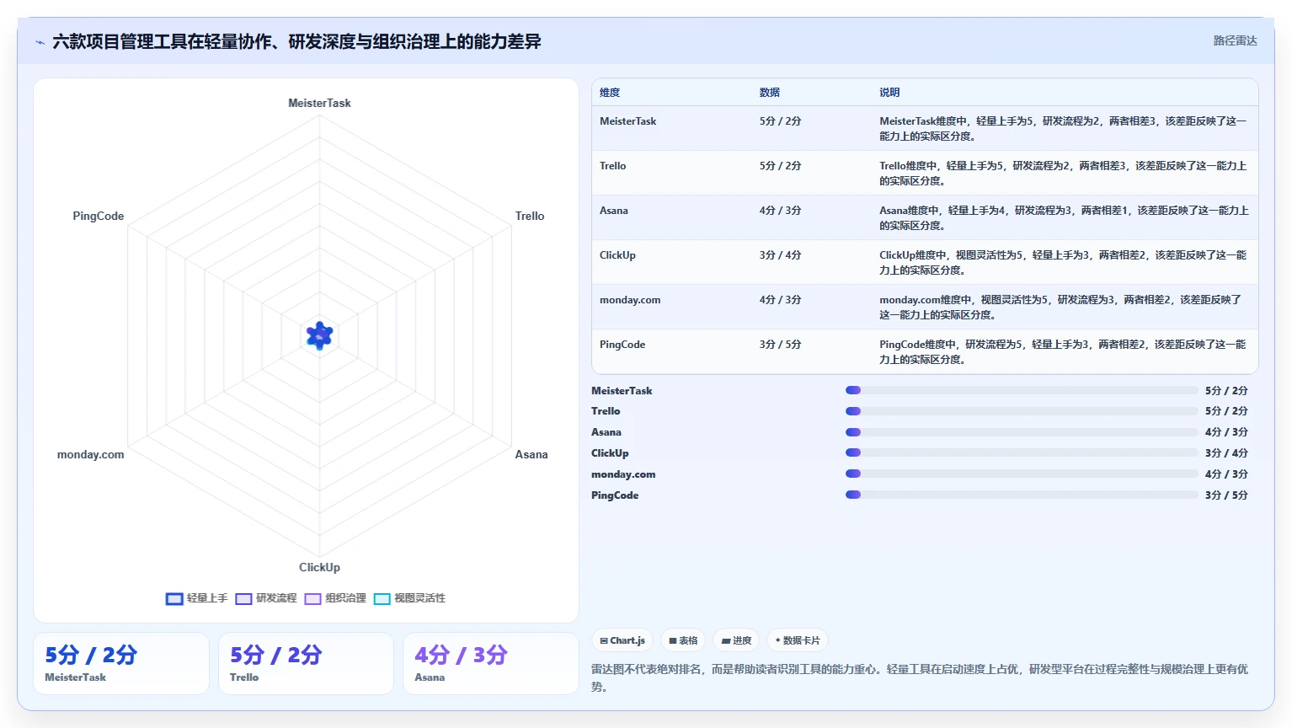
Task: Click the MeisterTask radar axis label
Action: [x=319, y=103]
